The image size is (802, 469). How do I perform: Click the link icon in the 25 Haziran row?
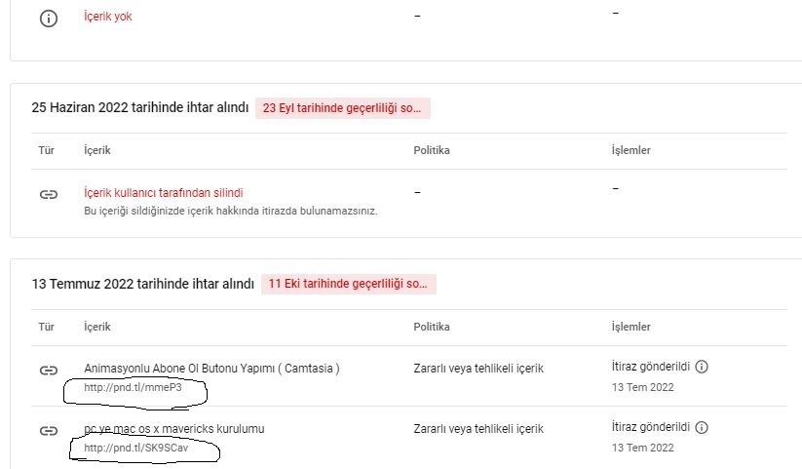[x=49, y=195]
